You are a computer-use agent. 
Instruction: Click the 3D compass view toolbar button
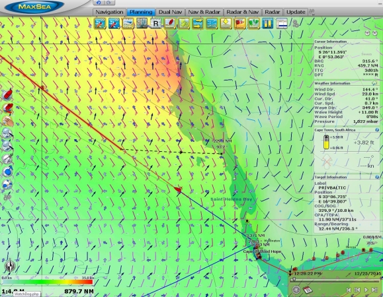coord(114,24)
